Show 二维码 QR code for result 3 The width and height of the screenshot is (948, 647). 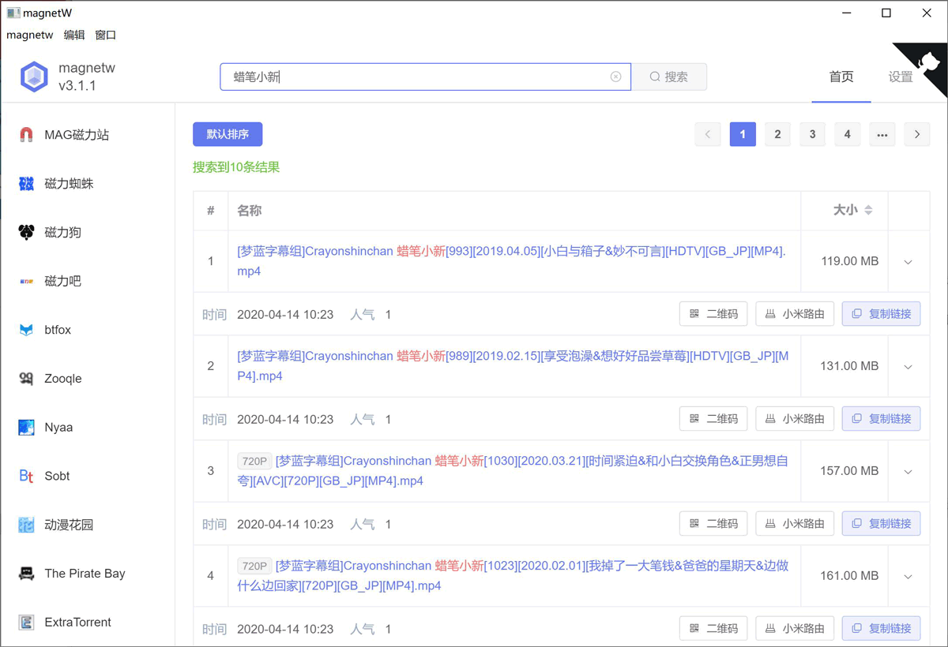[713, 524]
